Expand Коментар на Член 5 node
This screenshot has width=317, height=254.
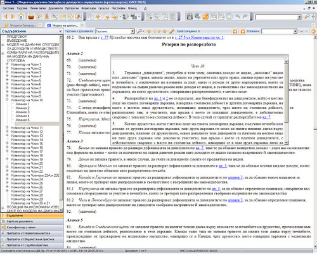[x=7, y=80]
